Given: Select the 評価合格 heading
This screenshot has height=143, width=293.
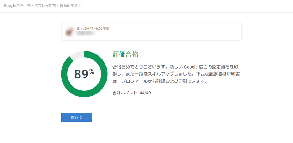Looking at the screenshot, I should coord(125,54).
